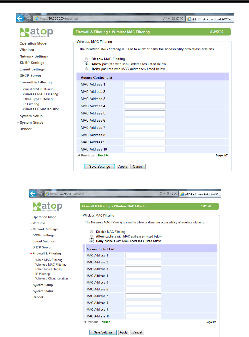Click the forward arrow in the upper browser window
The height and width of the screenshot is (337, 249).
tap(29, 18)
